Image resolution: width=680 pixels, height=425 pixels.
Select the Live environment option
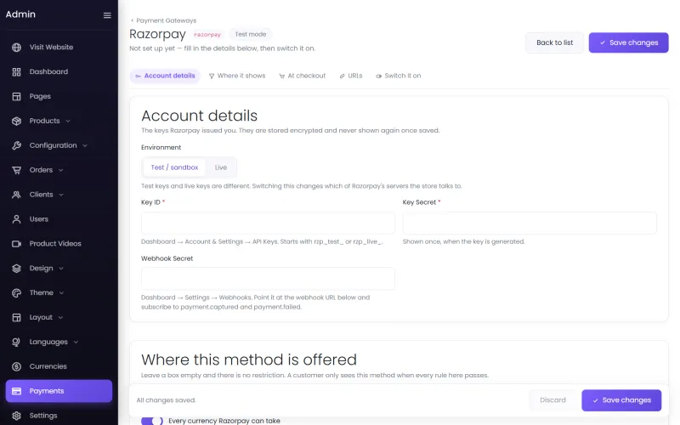point(221,167)
